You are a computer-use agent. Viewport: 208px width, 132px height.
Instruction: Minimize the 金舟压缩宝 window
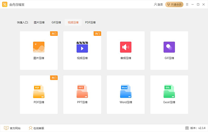tap(192, 4)
